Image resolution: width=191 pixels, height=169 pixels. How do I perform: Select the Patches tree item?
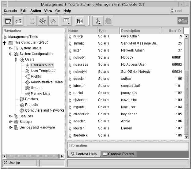point(31,99)
